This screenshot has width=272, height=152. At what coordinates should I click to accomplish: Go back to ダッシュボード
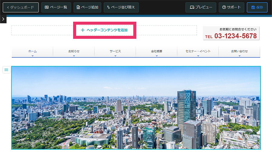[21, 8]
